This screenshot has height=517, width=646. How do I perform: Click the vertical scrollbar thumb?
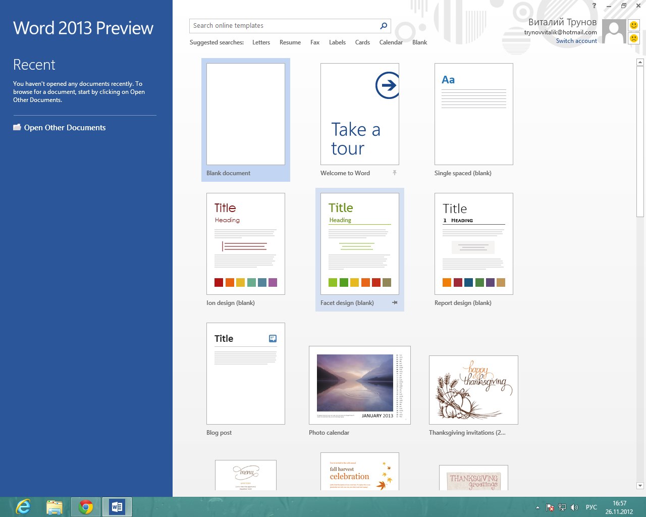[x=640, y=141]
